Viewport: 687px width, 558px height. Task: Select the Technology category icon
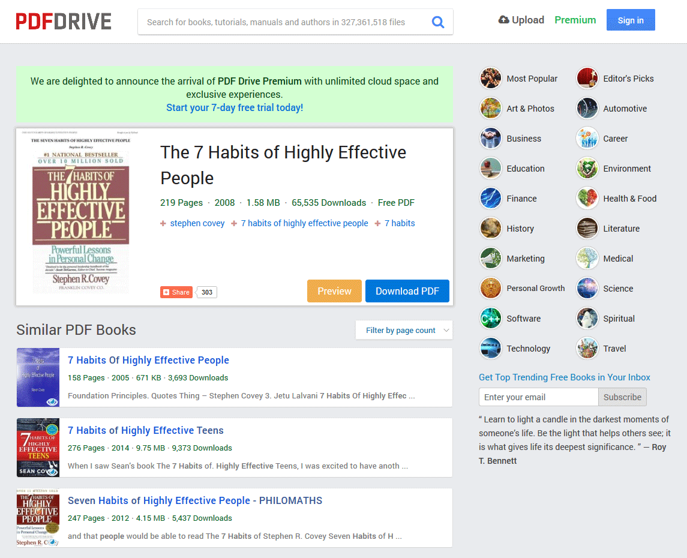click(490, 348)
